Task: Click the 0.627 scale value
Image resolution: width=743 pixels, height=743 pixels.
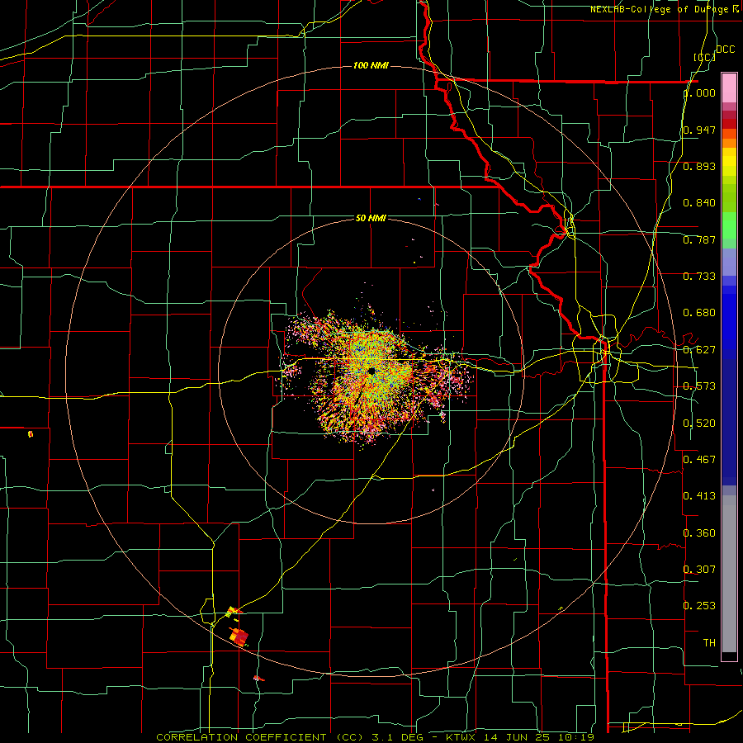Action: [699, 350]
